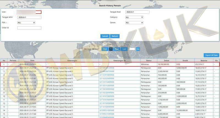Open Keterangan ID link in row 6

pos(107,82)
